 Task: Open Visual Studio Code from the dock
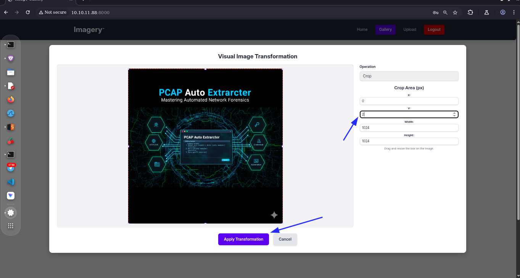tap(11, 182)
